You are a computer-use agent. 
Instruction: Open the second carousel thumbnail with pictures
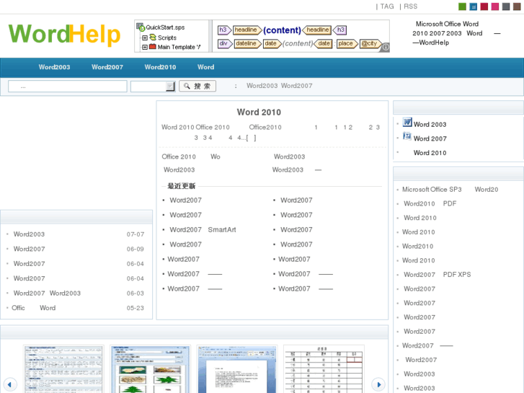(x=151, y=369)
